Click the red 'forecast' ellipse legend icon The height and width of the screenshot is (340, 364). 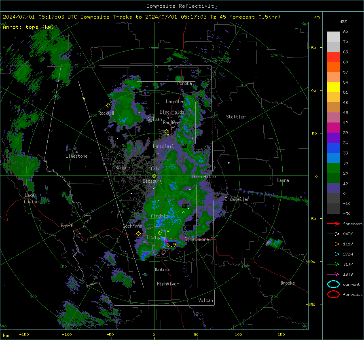[x=333, y=294]
